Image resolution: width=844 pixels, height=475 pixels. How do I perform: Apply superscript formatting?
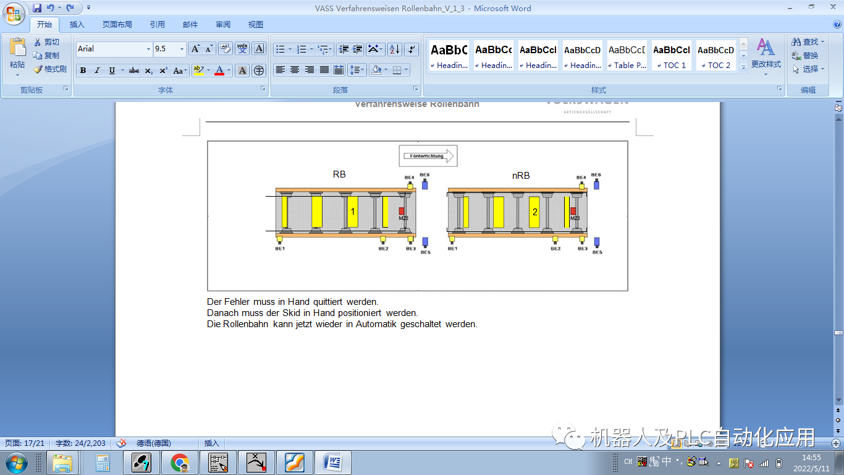pyautogui.click(x=162, y=71)
